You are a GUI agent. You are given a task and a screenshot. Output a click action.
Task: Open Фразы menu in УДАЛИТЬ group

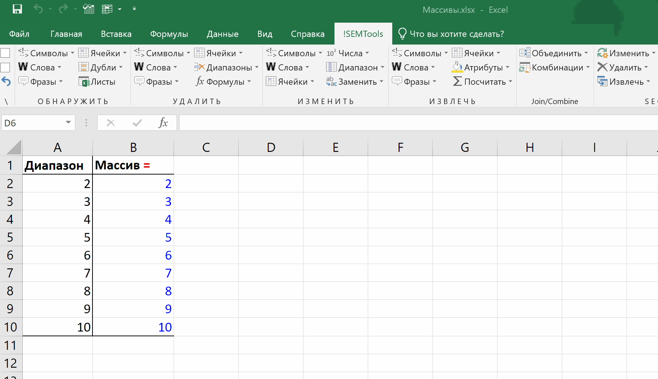(x=156, y=82)
